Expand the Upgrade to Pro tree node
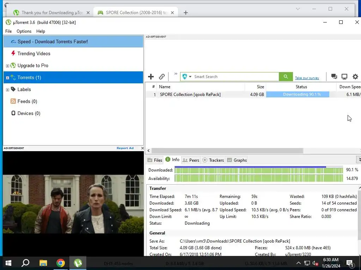The height and width of the screenshot is (270, 361). 7,66
